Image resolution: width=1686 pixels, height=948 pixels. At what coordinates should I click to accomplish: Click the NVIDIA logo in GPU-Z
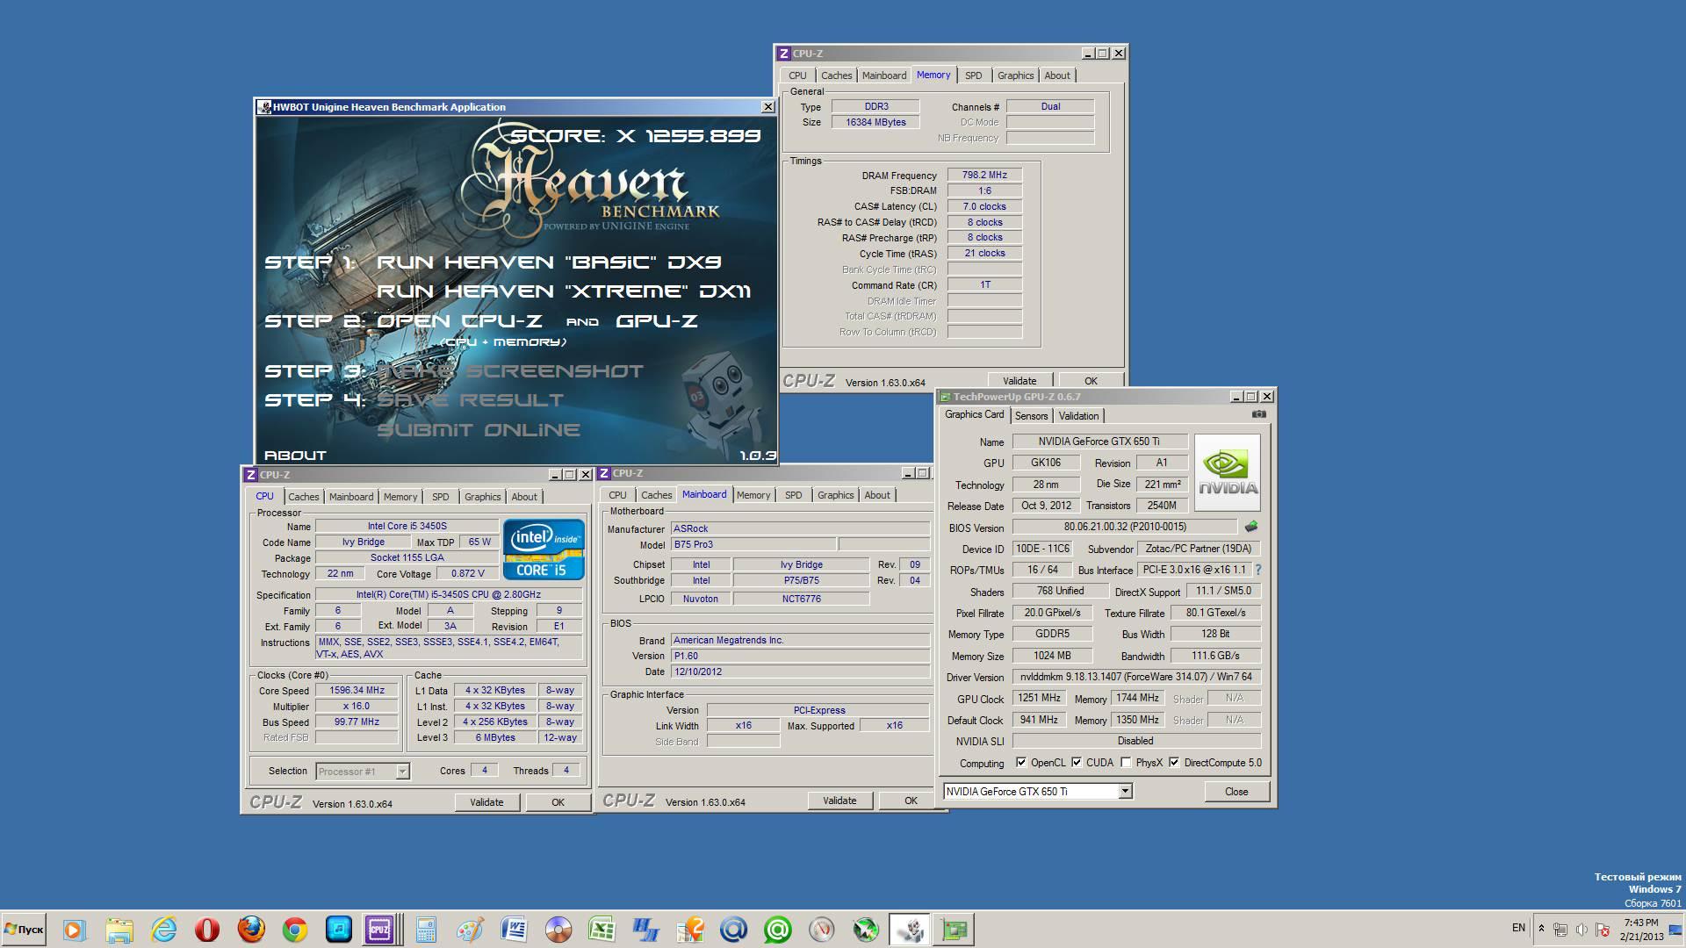(x=1227, y=473)
